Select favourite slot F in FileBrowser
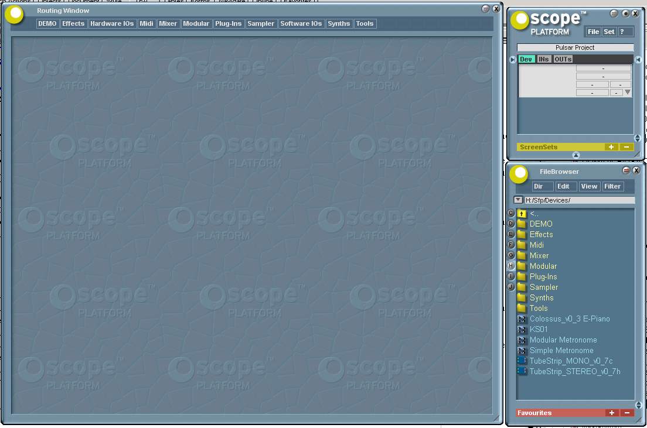Viewport: 647px width, 428px height. (511, 245)
